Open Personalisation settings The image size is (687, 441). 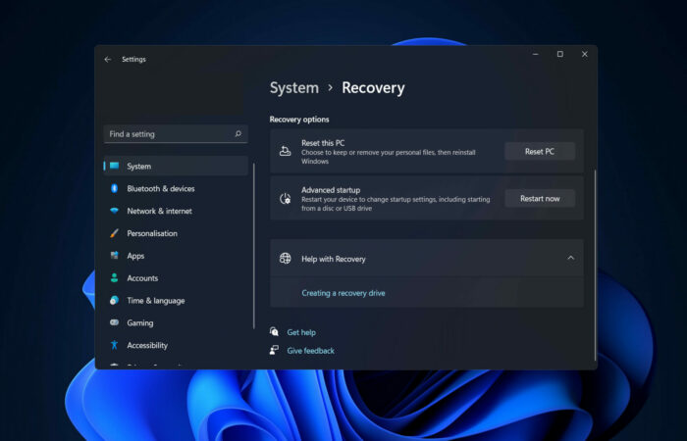176,233
